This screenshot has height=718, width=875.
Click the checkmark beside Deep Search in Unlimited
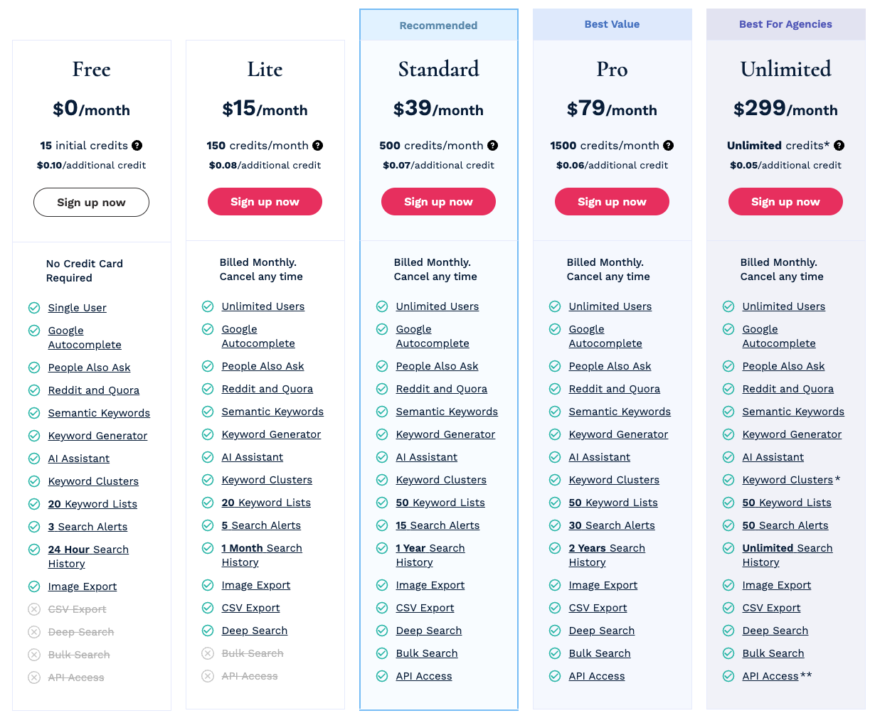728,631
